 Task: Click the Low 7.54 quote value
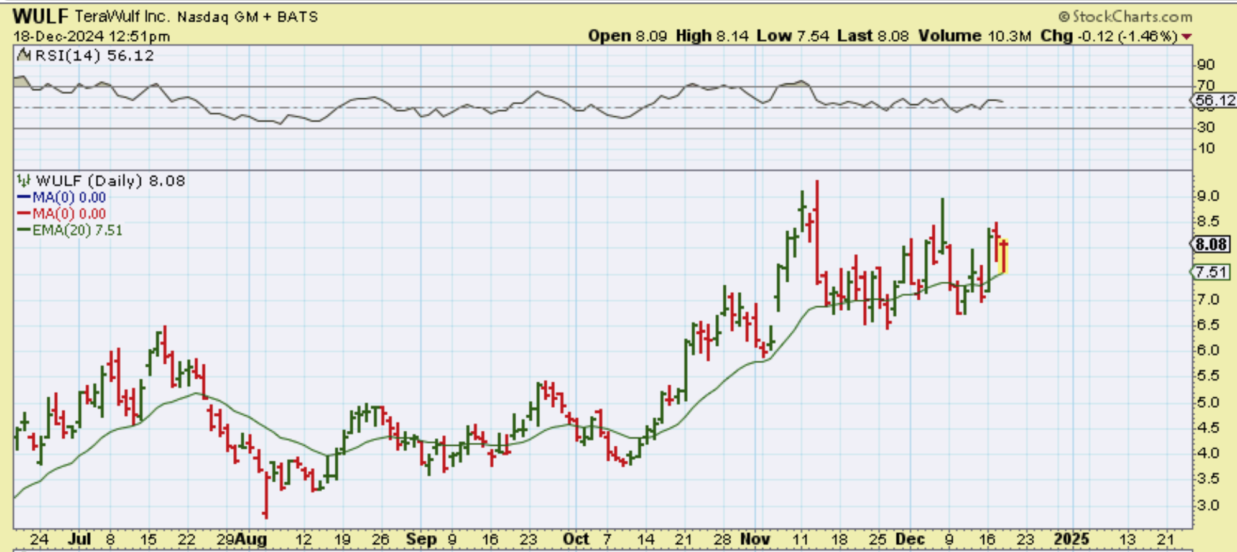(793, 36)
